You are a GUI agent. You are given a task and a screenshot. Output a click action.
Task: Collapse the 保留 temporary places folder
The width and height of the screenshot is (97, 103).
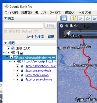point(4,52)
